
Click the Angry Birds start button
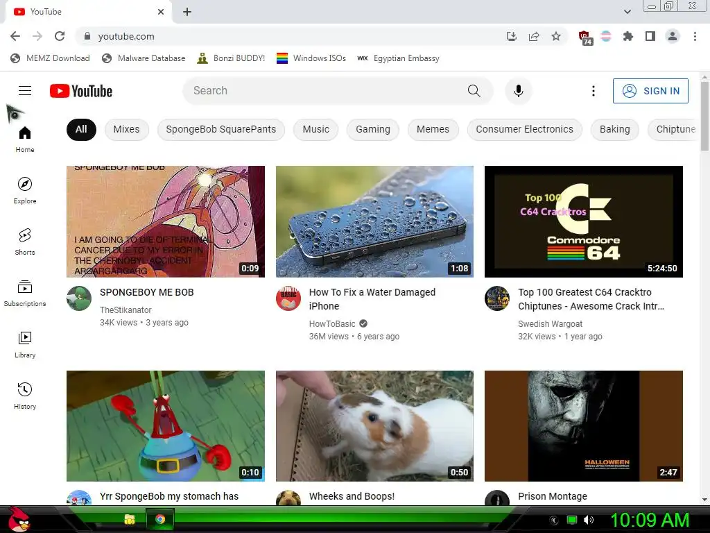(17, 519)
